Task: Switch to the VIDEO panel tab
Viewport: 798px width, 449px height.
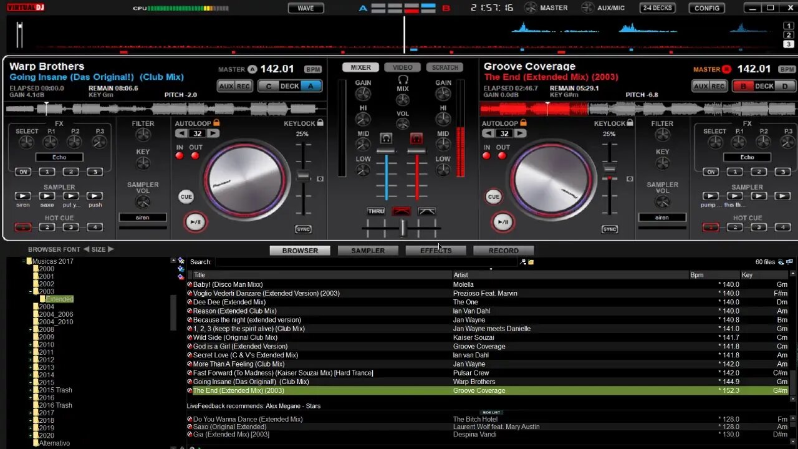Action: point(402,67)
